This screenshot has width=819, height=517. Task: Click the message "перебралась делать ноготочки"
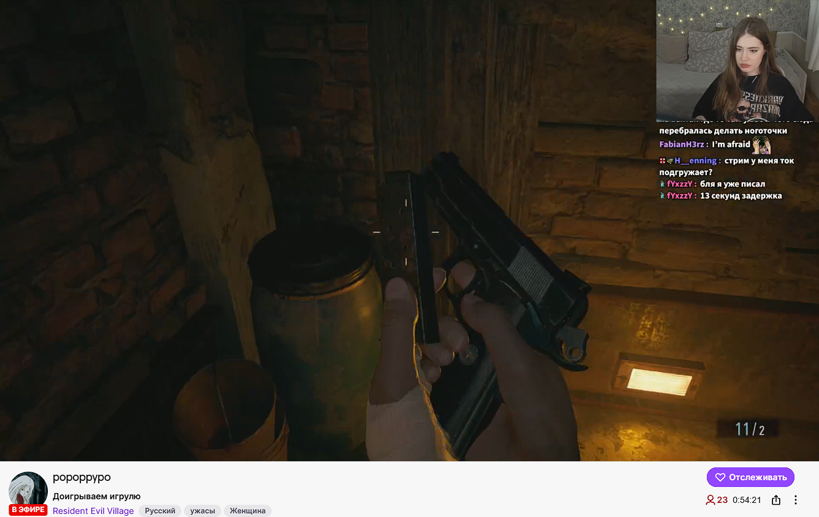(x=723, y=130)
